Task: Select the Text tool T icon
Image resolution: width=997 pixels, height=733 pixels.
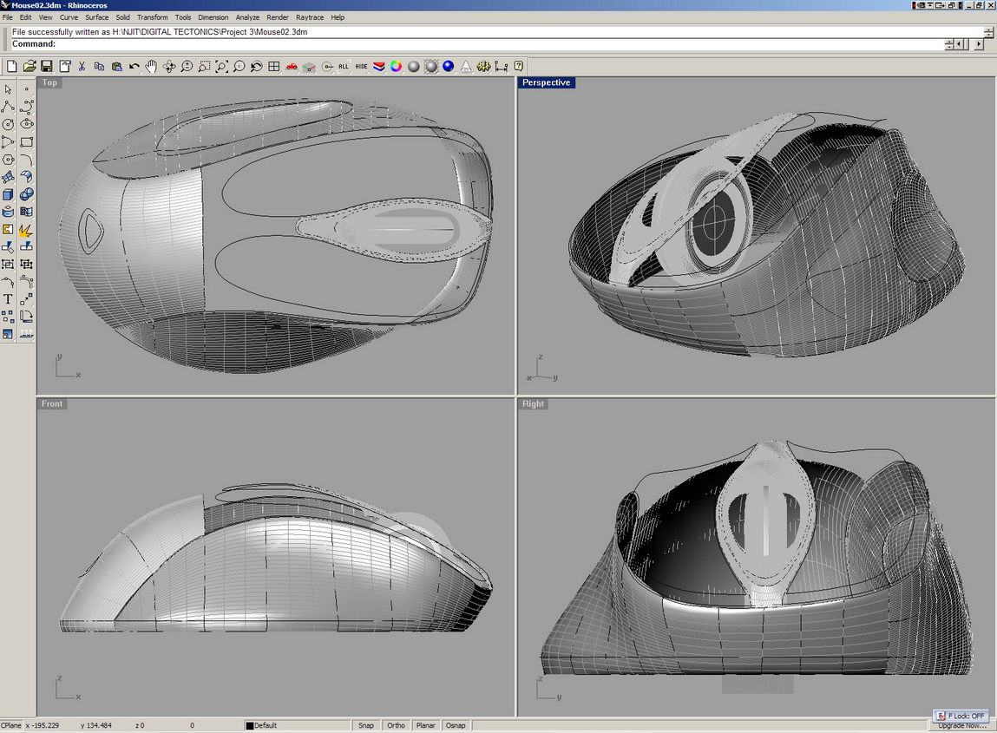Action: (x=9, y=299)
